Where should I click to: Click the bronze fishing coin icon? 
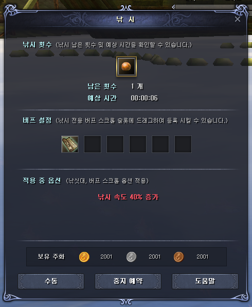point(178,257)
